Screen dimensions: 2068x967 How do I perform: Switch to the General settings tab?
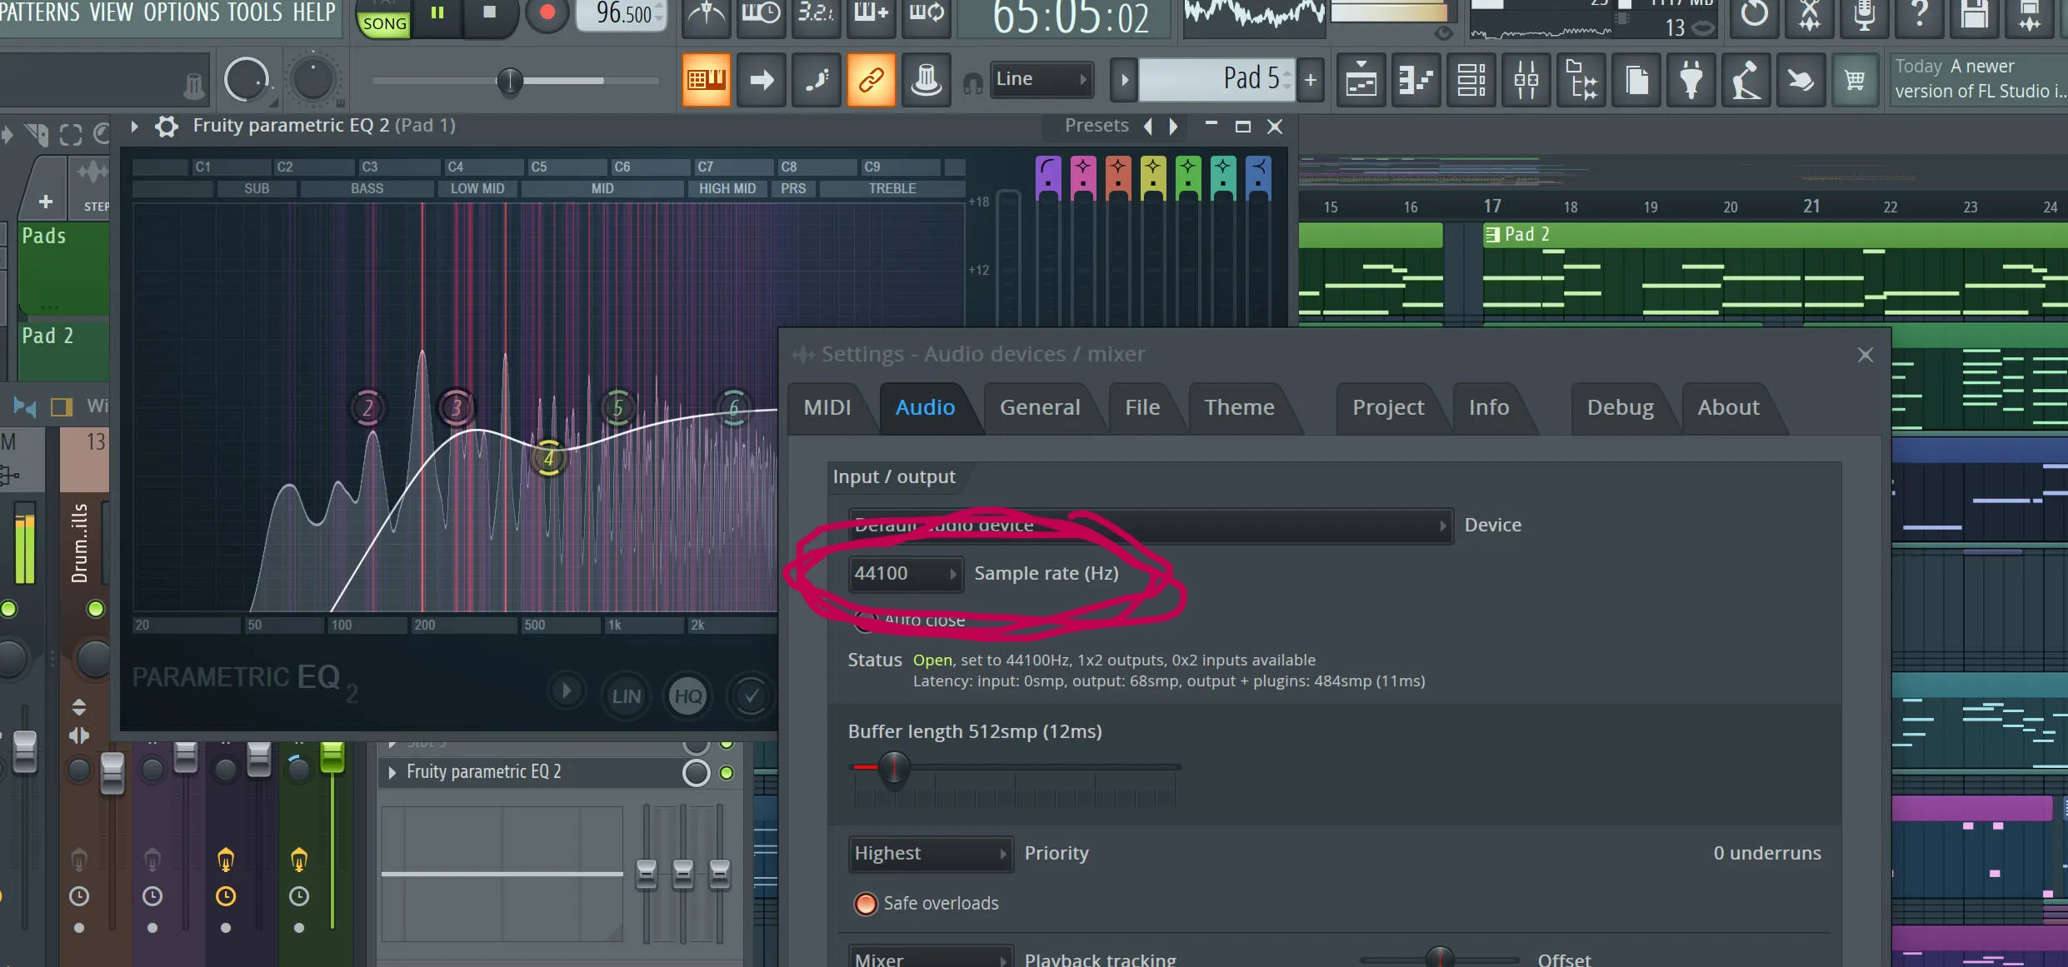[x=1040, y=407]
